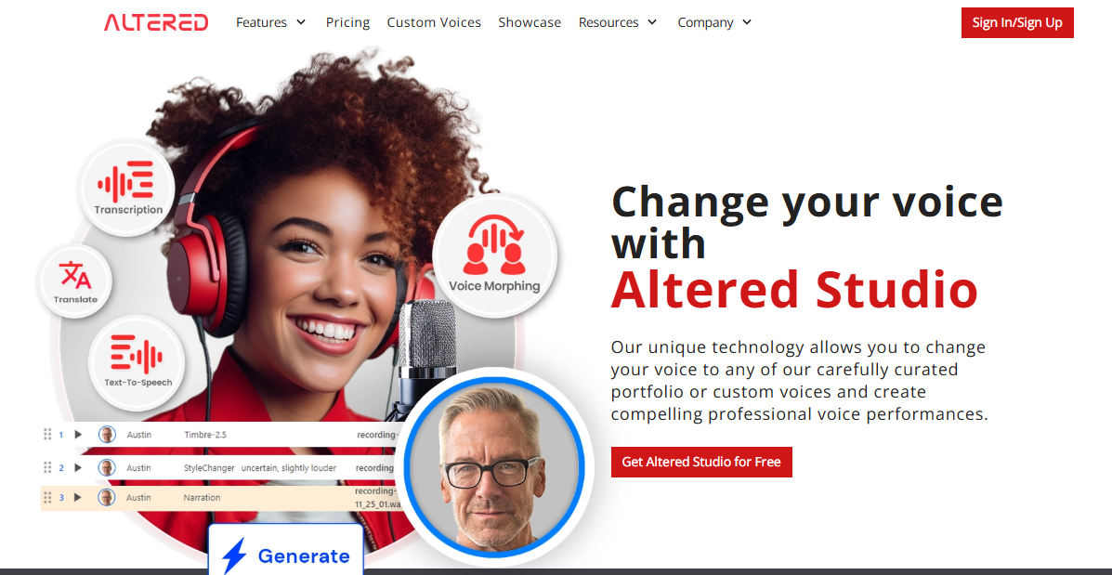Open the Showcase nav link

(x=530, y=22)
